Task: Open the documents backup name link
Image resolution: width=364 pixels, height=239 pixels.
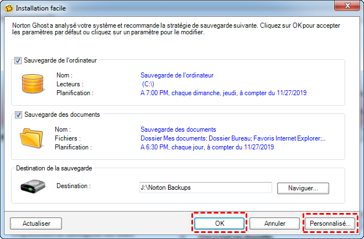Action: pyautogui.click(x=178, y=129)
